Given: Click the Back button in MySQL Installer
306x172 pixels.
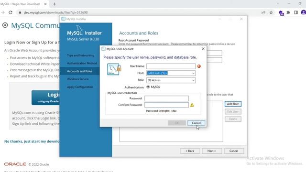Looking at the screenshot, I should coord(190,151).
